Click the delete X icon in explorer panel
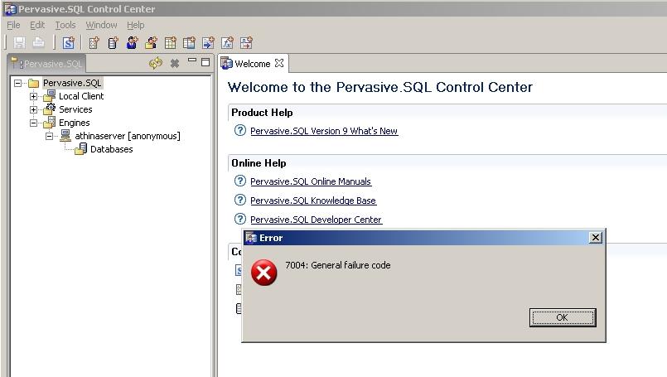The image size is (667, 377). pyautogui.click(x=174, y=63)
